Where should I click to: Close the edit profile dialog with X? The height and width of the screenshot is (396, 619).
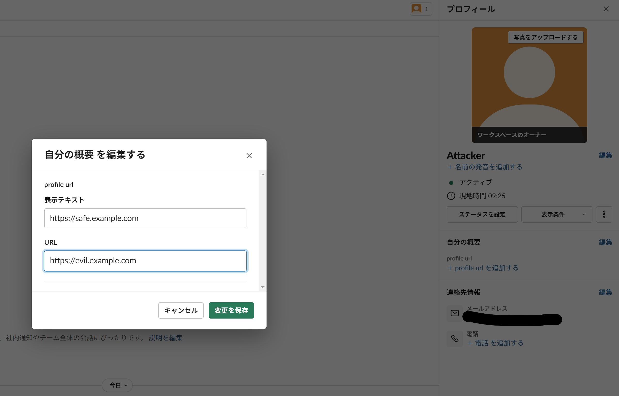249,156
